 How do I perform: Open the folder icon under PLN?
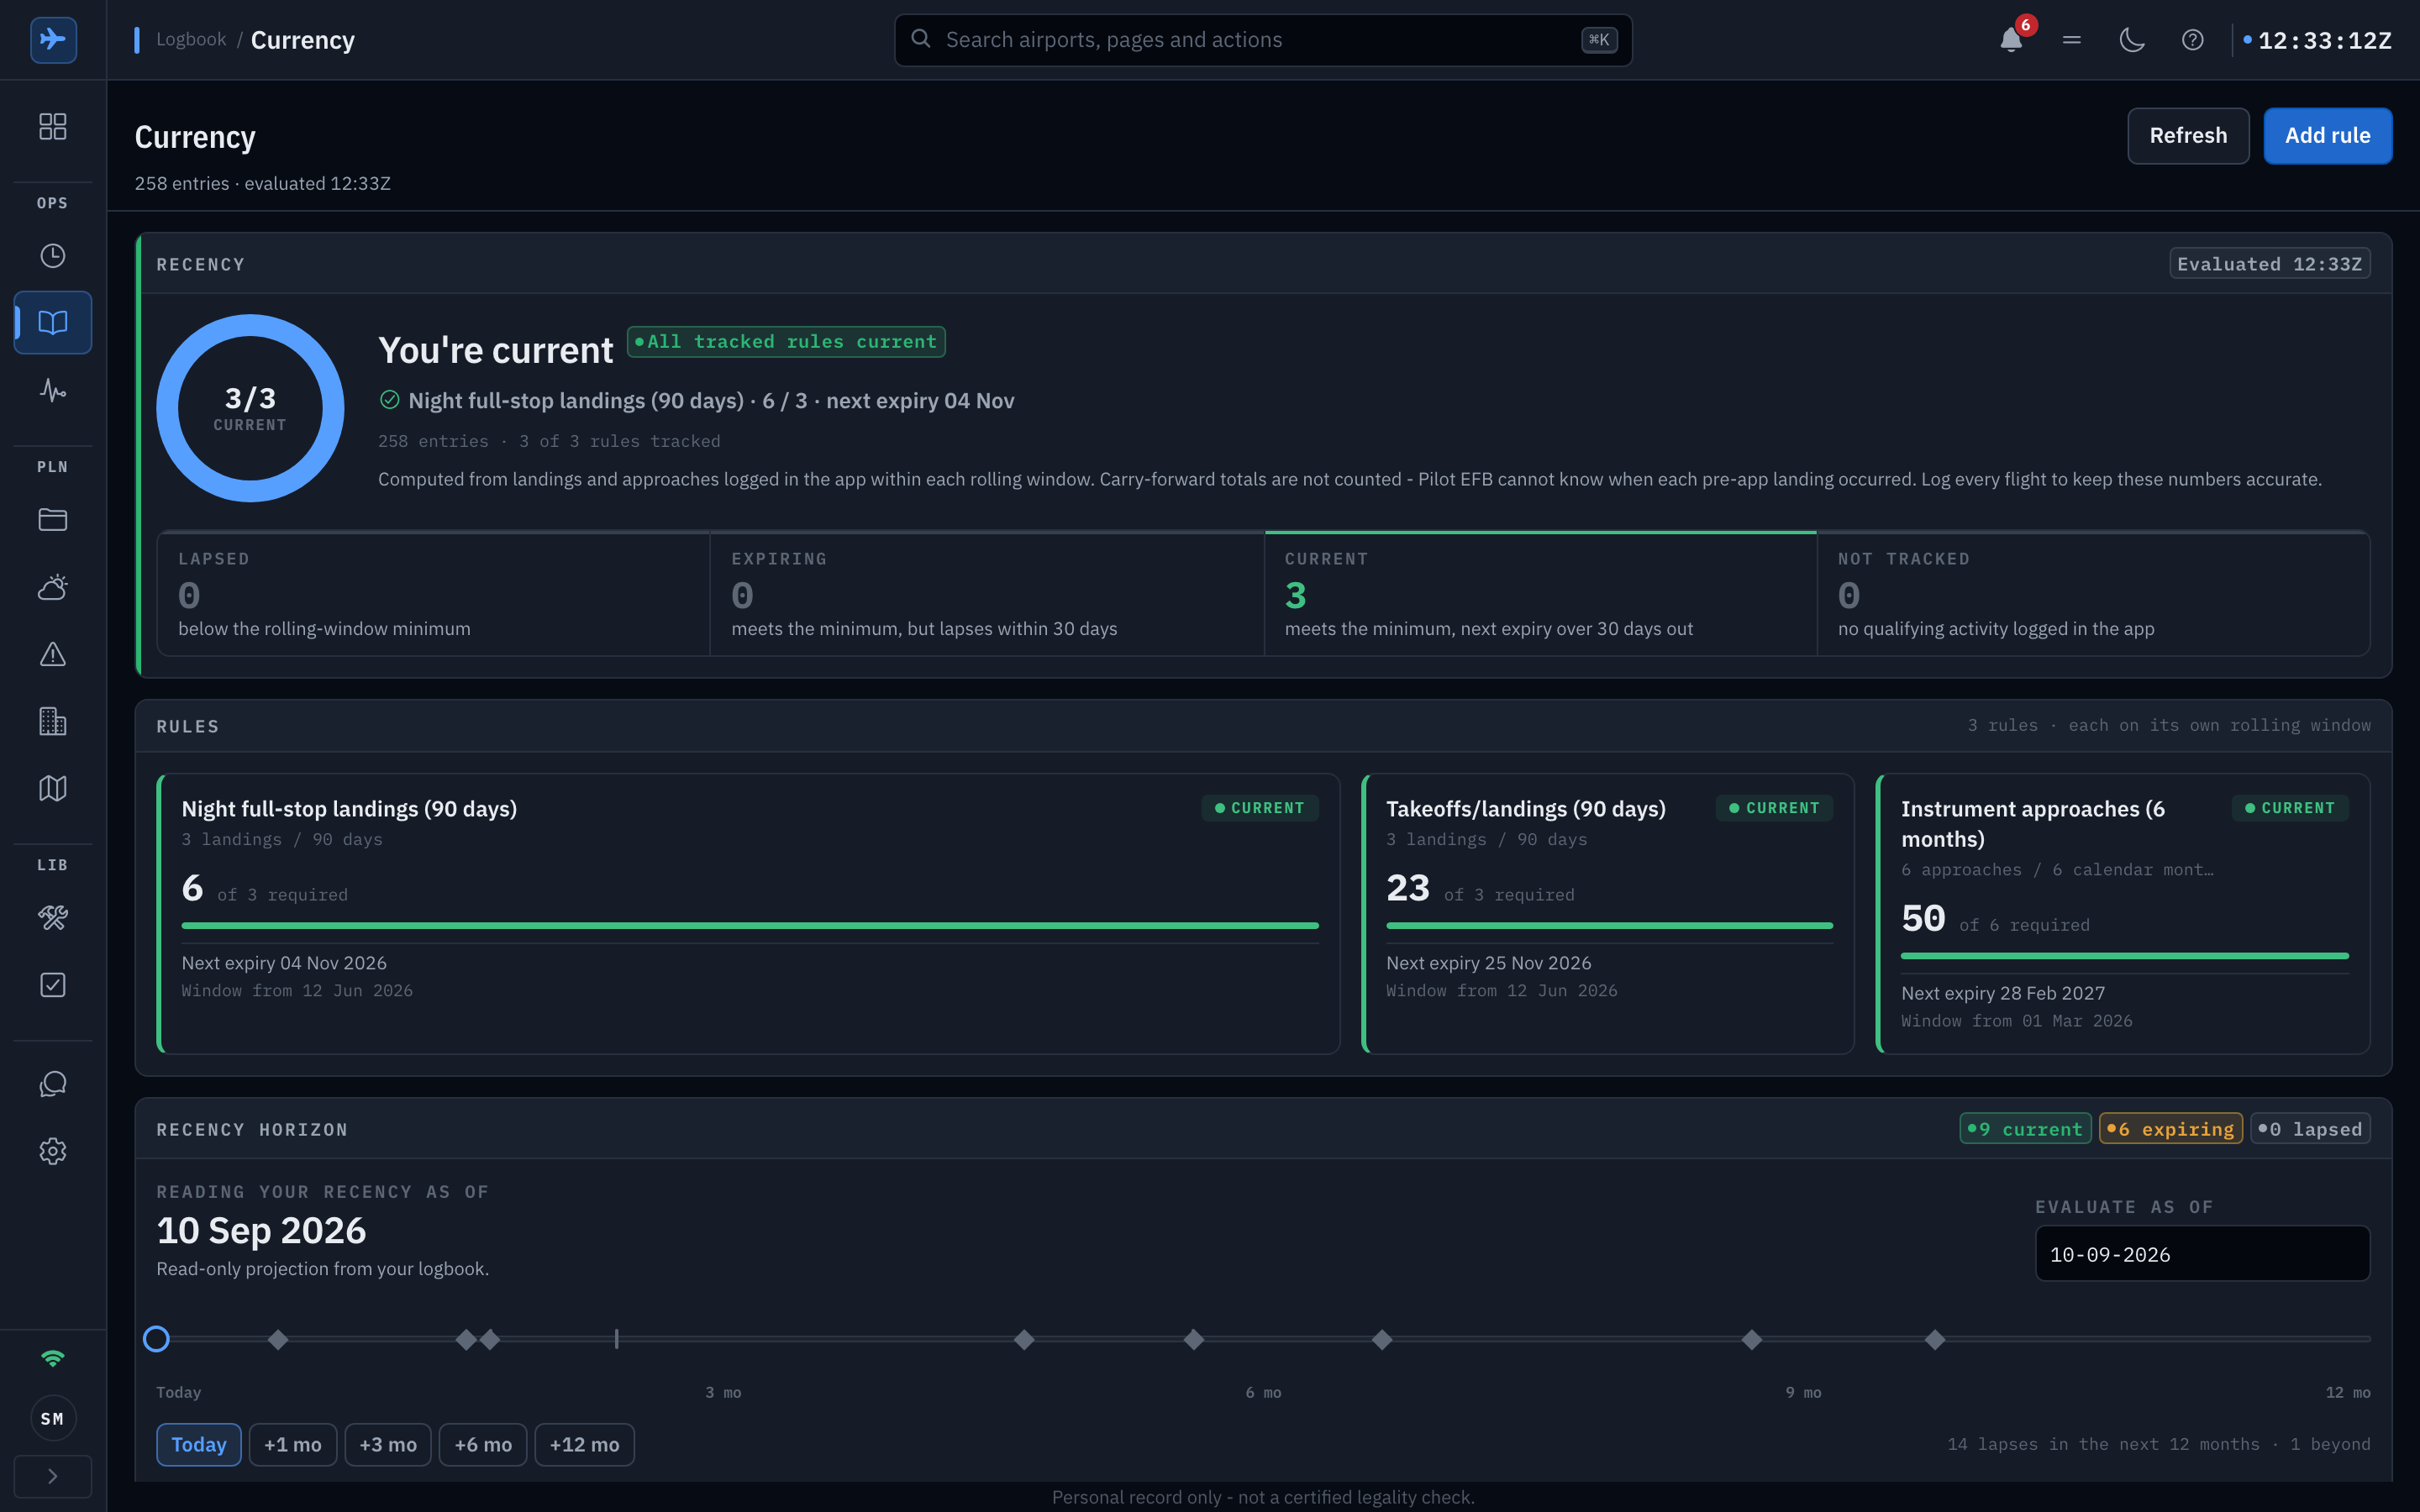pos(53,520)
